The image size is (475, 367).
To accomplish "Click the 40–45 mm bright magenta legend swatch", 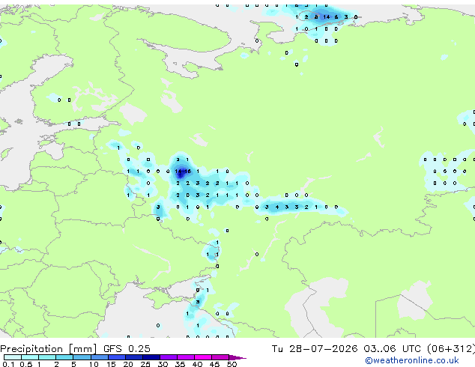I will click(203, 357).
